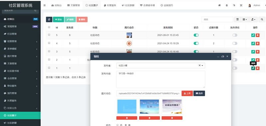
Task: Click the red delete icon for row Id 3
Action: click(x=257, y=52)
